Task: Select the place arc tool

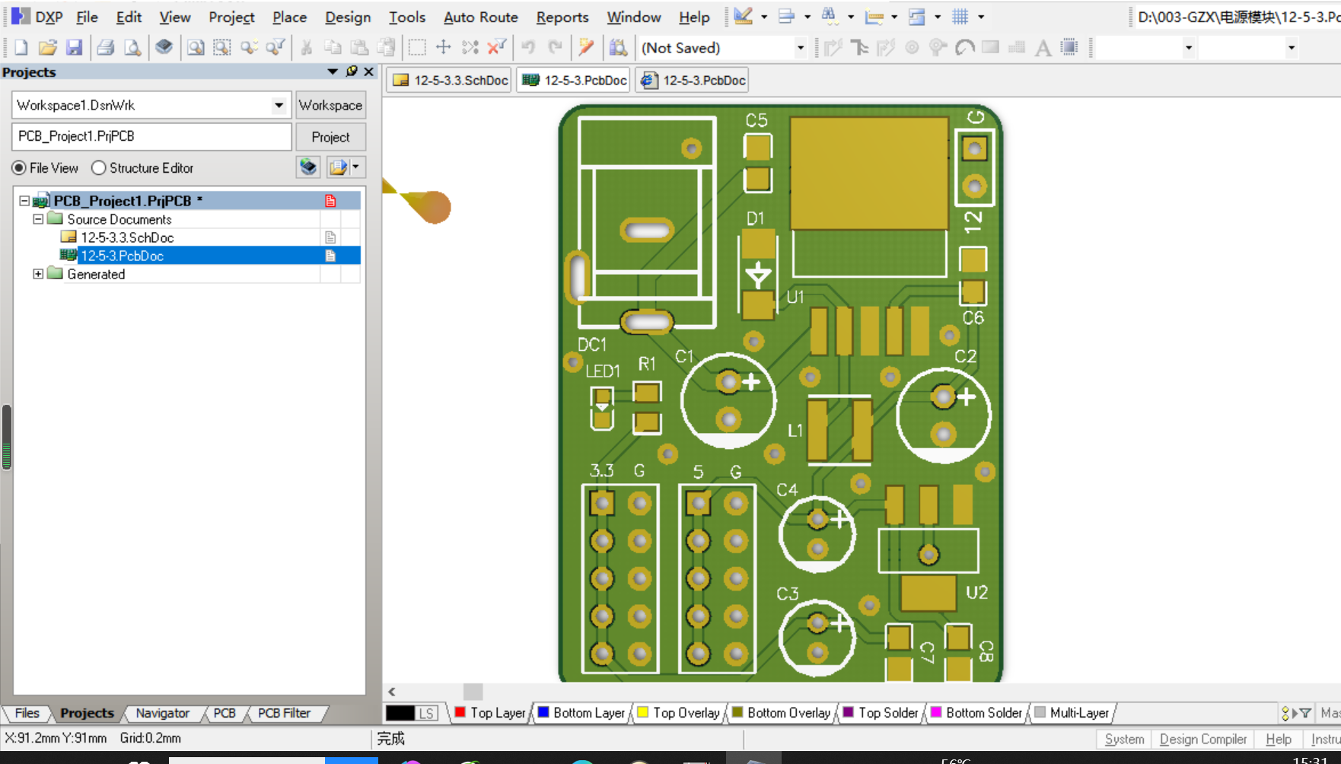Action: point(965,48)
